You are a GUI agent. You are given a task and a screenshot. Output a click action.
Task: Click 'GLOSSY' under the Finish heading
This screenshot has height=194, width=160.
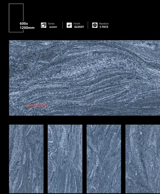point(79,27)
